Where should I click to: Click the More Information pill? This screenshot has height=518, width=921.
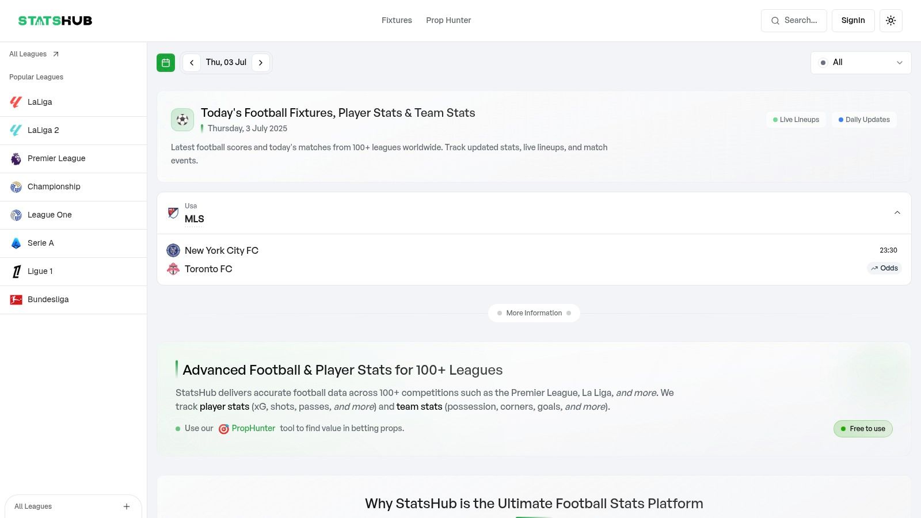coord(534,313)
